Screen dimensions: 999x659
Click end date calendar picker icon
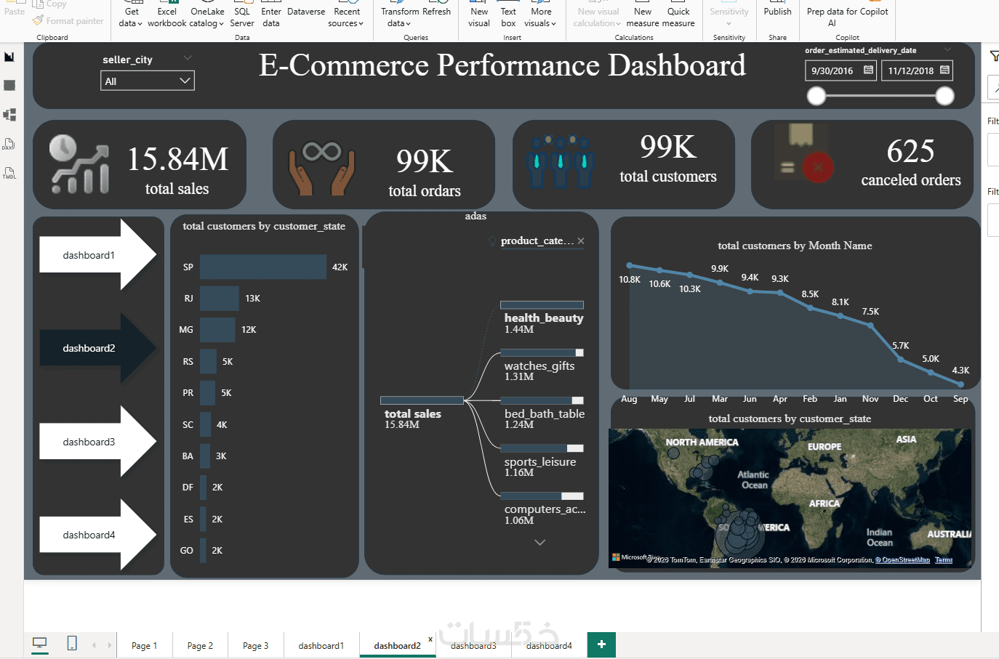[944, 70]
